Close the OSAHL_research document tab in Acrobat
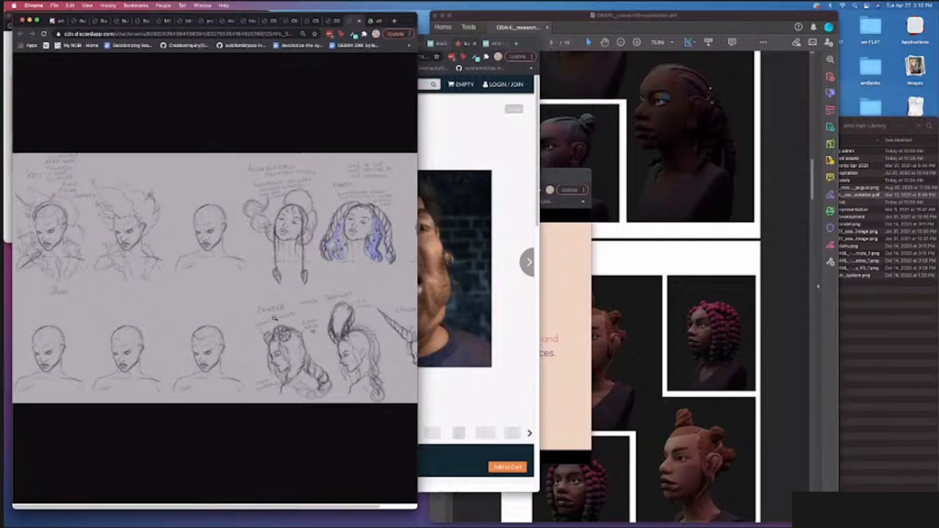This screenshot has width=939, height=528. 547,27
